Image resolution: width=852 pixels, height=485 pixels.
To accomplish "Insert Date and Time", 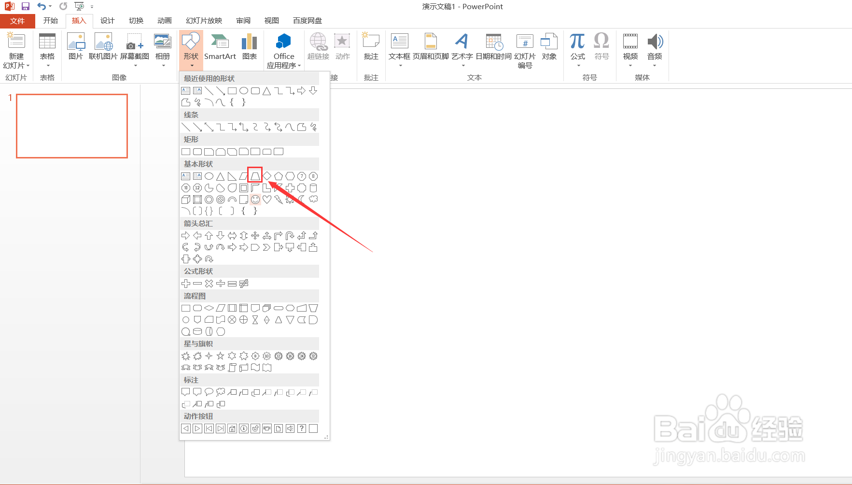I will 493,46.
